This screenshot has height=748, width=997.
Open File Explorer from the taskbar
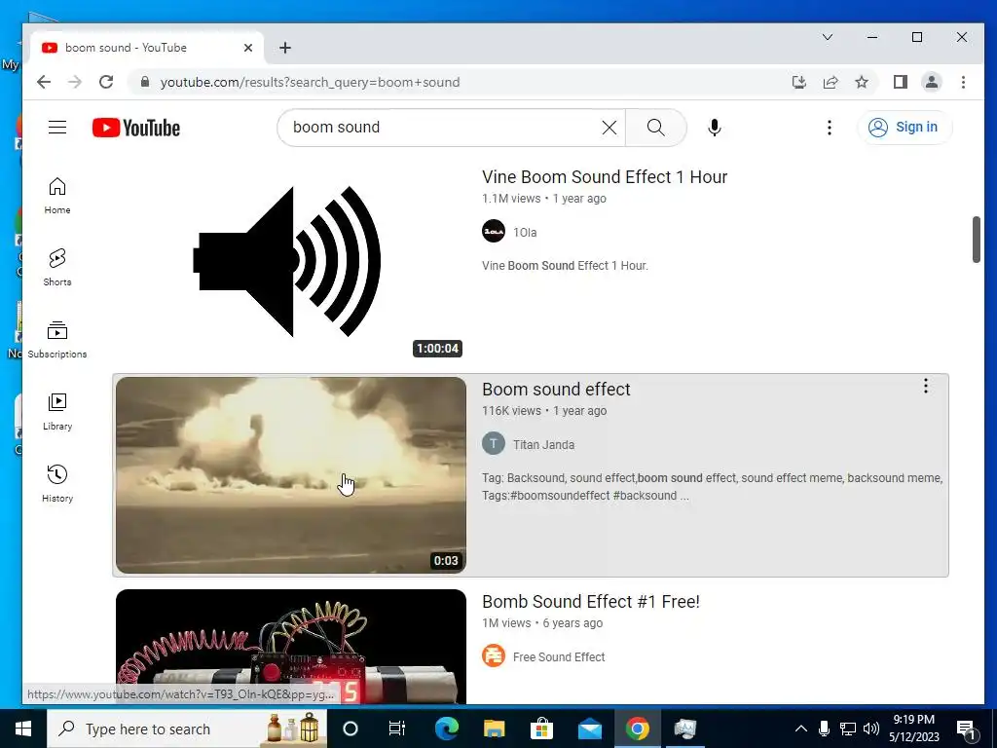(494, 729)
